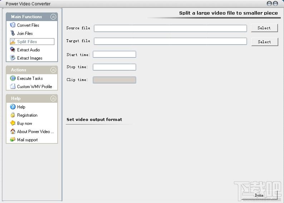Open the Mail support link
Screen dimensions: 284x203
click(x=27, y=140)
